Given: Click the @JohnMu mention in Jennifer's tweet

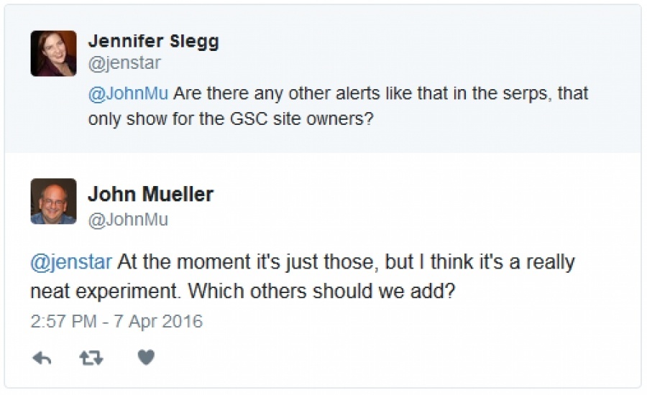Looking at the screenshot, I should click(128, 94).
